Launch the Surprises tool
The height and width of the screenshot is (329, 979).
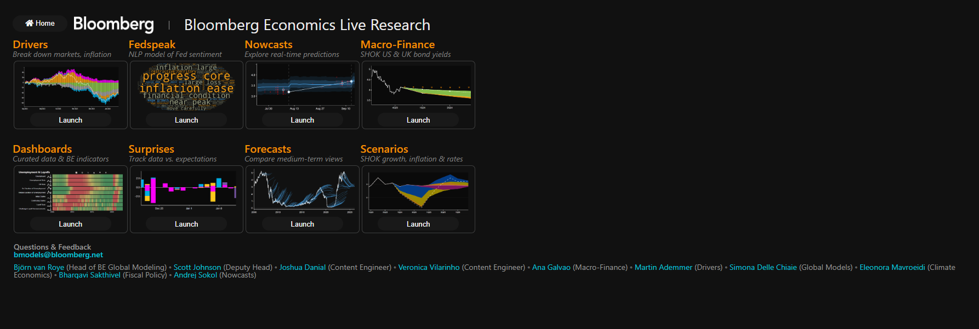186,224
